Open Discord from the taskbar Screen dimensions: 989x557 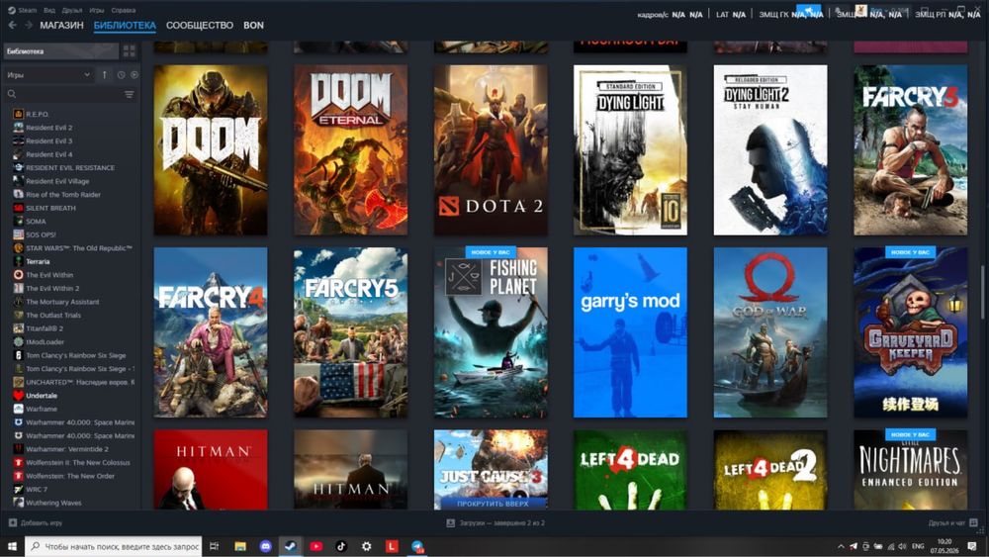point(265,546)
